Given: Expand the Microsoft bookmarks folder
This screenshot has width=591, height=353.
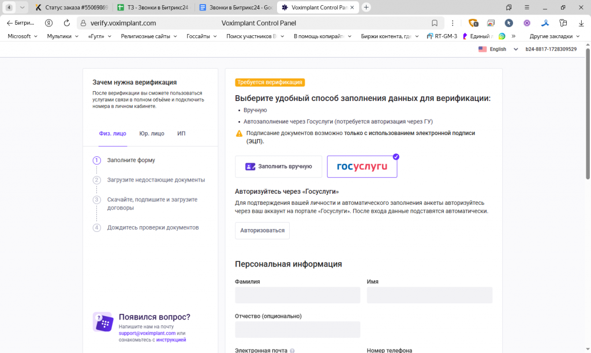Looking at the screenshot, I should click(x=23, y=36).
